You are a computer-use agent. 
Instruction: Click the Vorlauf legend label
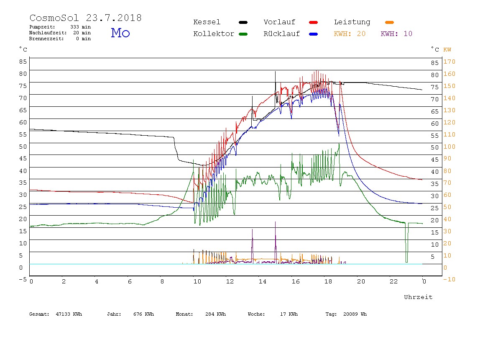tap(279, 22)
